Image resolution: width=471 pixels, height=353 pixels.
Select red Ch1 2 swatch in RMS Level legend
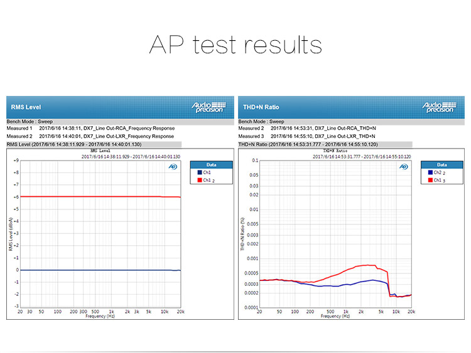(200, 180)
